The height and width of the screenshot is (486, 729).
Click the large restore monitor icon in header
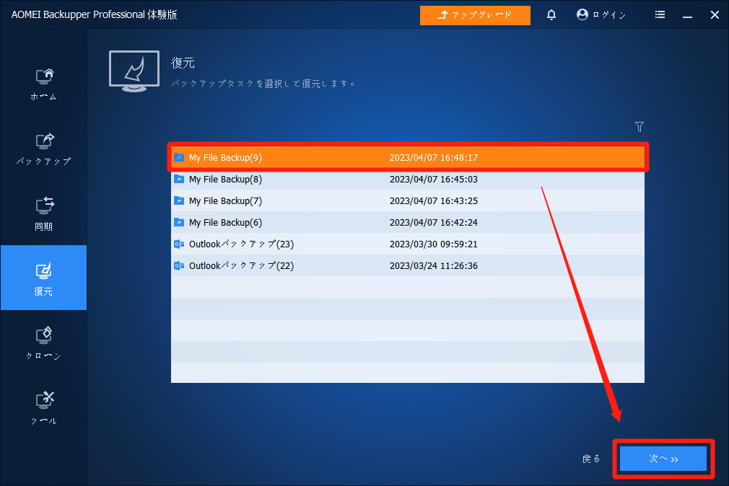pos(134,71)
